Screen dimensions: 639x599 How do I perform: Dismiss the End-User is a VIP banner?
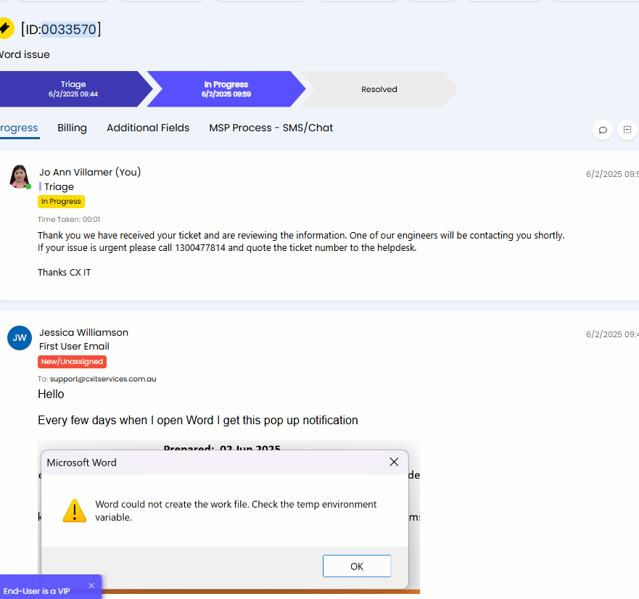(91, 585)
